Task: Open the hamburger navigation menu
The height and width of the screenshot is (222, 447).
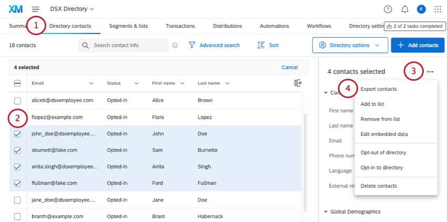Action: (36, 9)
